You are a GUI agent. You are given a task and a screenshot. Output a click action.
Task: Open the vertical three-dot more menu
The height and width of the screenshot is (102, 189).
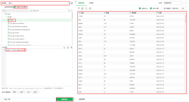(186, 3)
